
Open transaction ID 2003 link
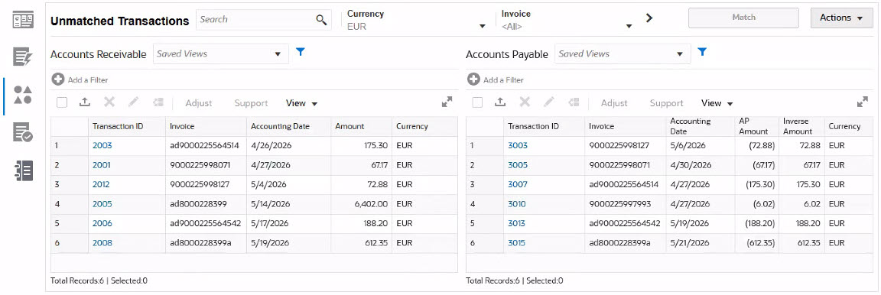click(102, 145)
